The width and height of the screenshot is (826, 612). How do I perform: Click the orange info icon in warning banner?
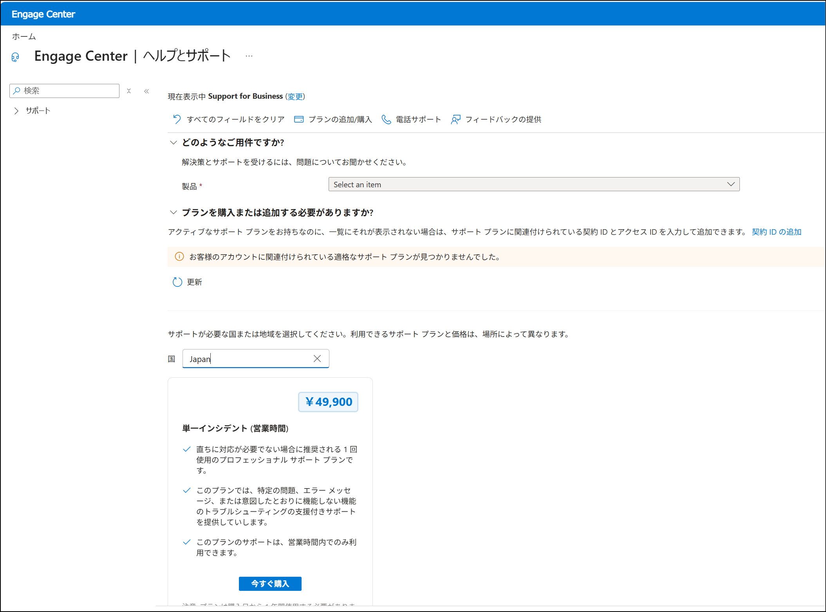179,257
